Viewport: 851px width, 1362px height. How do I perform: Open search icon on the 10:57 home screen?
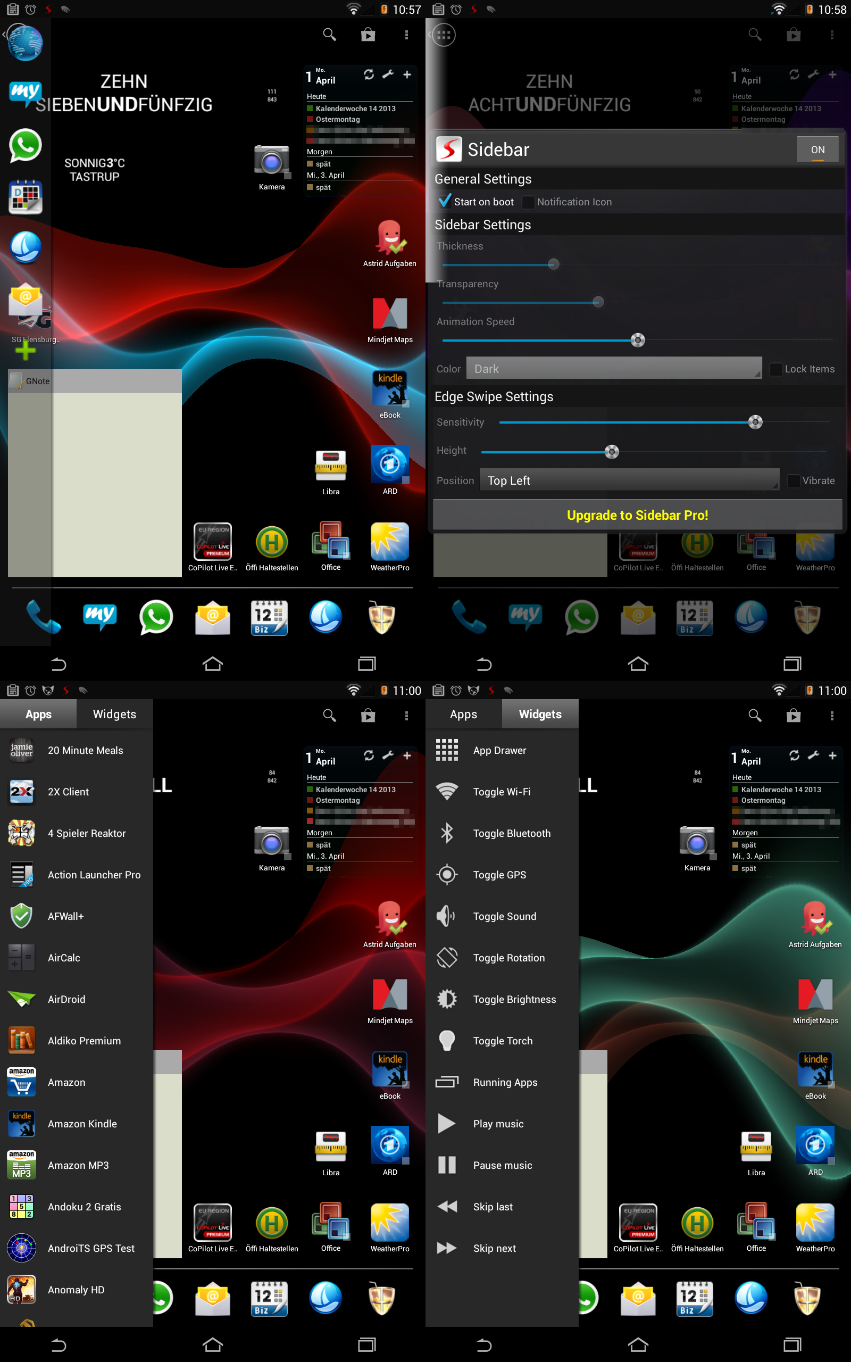[330, 36]
